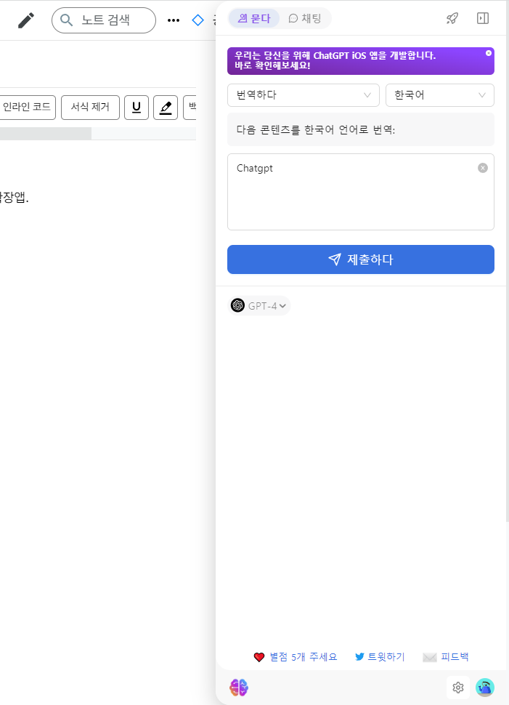The height and width of the screenshot is (705, 509).
Task: Switch to the 채팅 tab
Action: pyautogui.click(x=305, y=18)
